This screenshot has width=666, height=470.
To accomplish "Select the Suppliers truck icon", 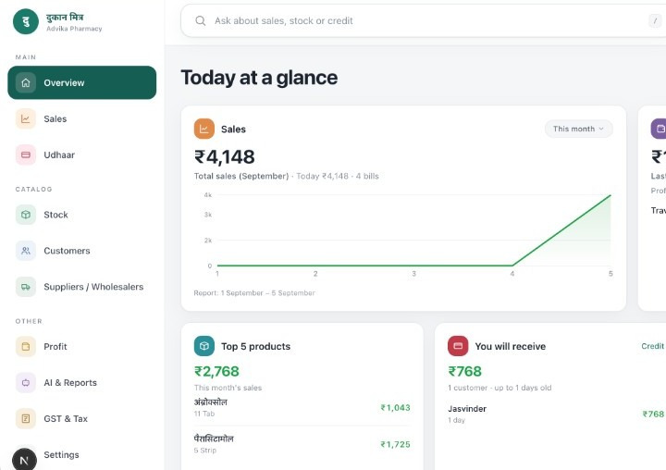I will pyautogui.click(x=26, y=287).
